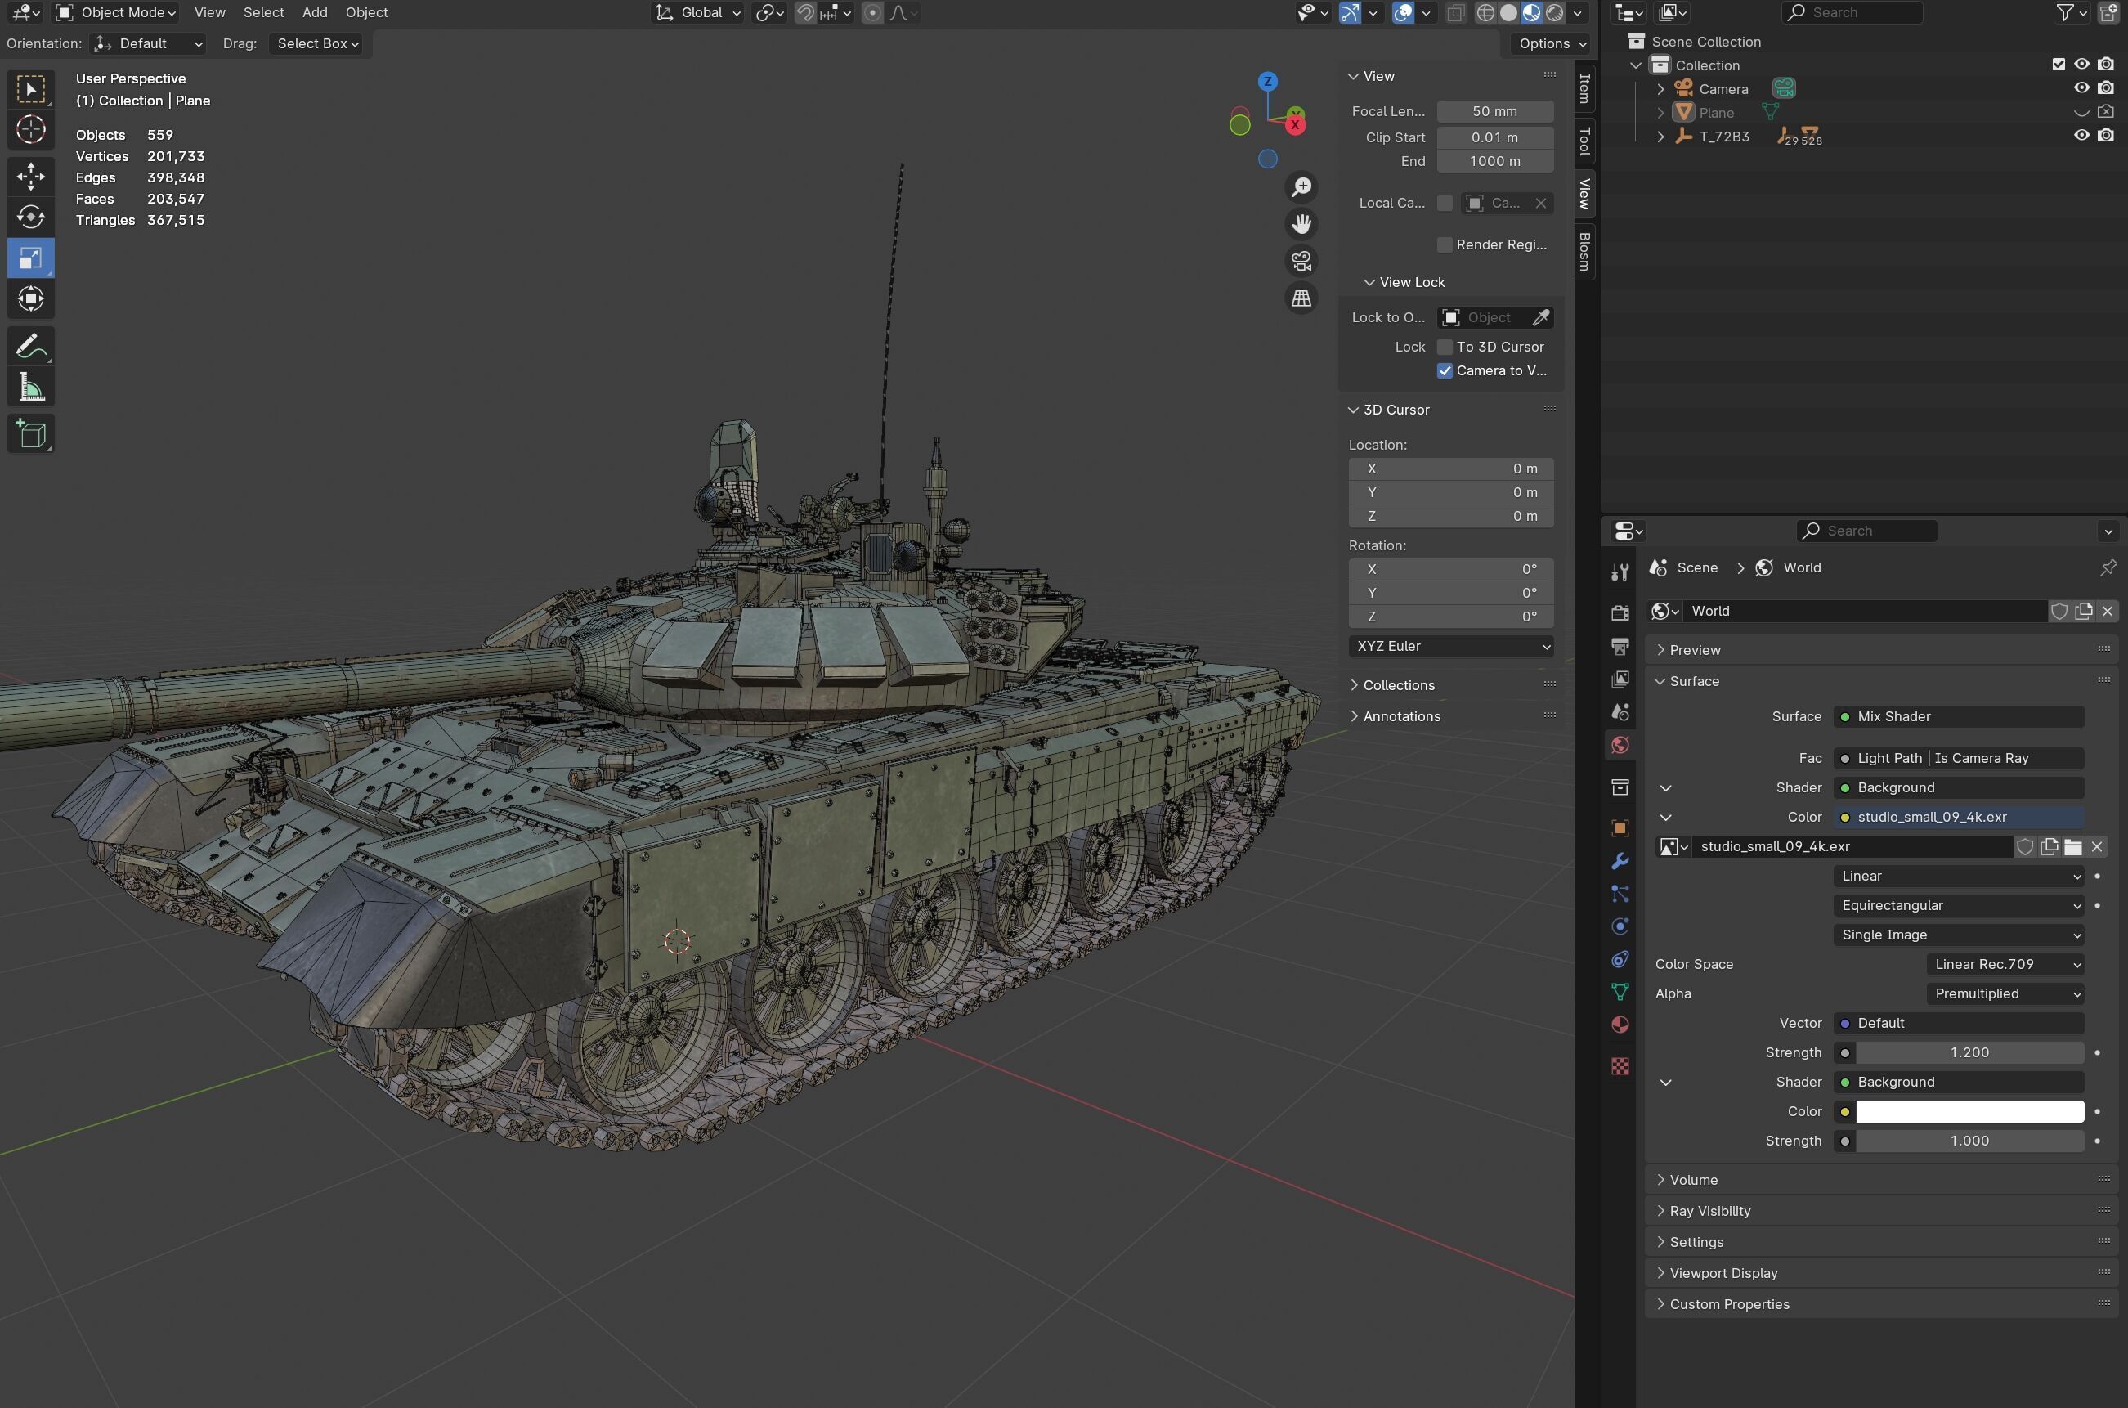Open the Texture properties checker icon
2128x1408 pixels.
pyautogui.click(x=1620, y=1066)
